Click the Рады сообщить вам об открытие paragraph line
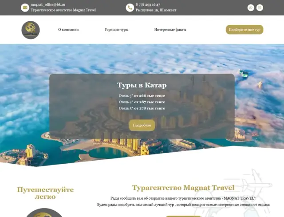 (183, 198)
